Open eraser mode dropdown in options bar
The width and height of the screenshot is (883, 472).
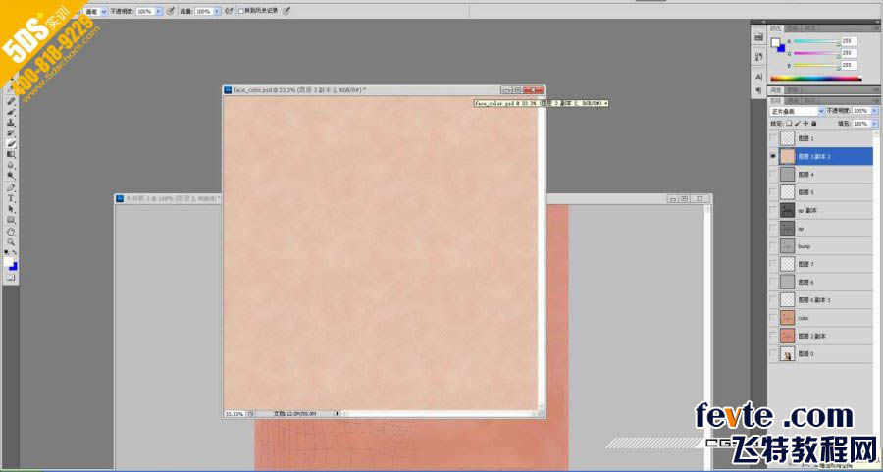104,11
